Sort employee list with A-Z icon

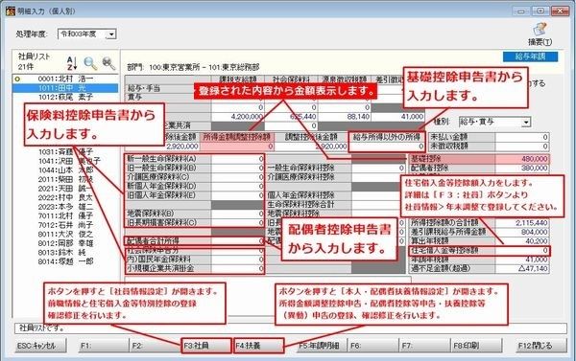pyautogui.click(x=72, y=63)
